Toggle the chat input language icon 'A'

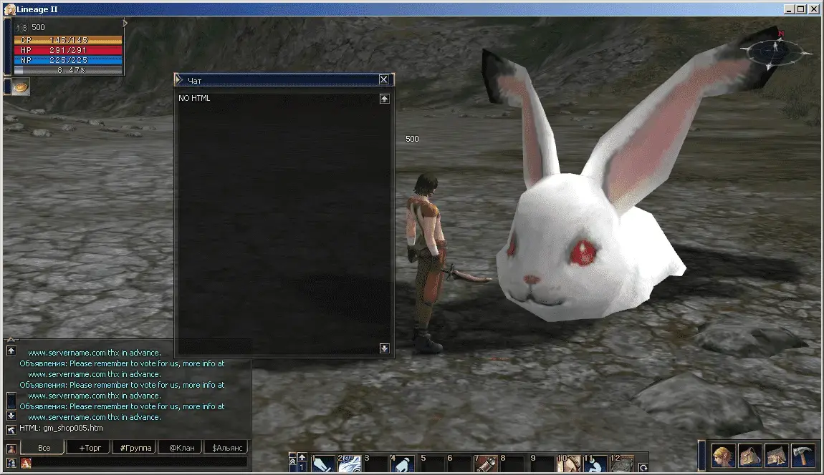pos(26,463)
